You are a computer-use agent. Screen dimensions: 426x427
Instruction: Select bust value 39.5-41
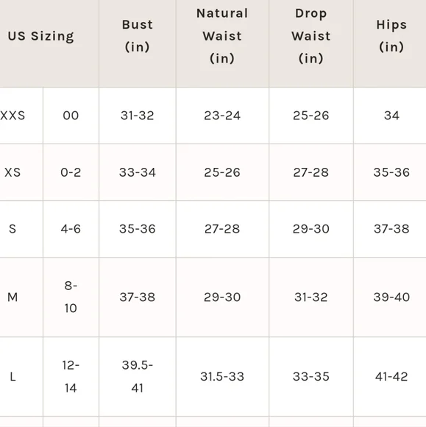point(138,377)
